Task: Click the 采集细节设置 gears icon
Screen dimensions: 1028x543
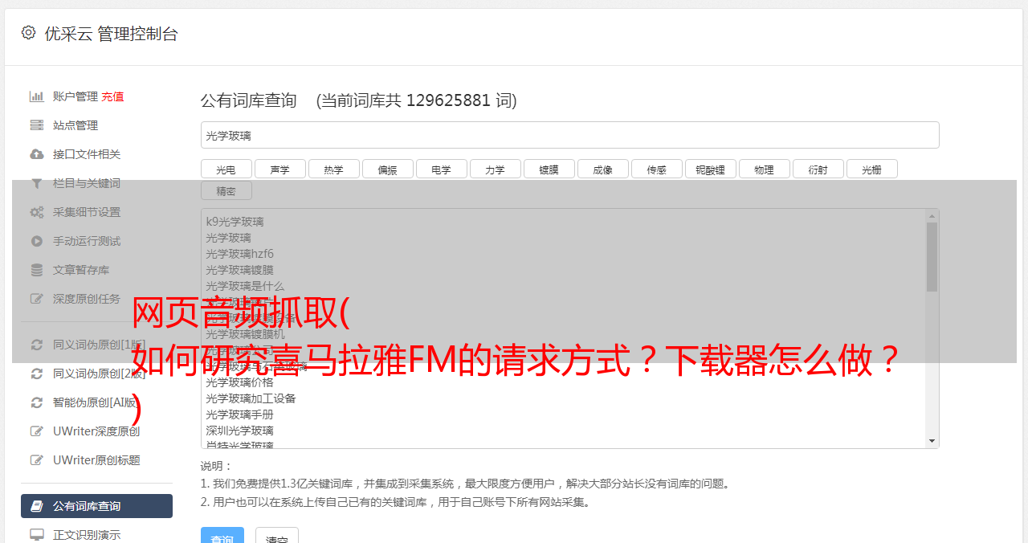Action: pyautogui.click(x=37, y=212)
